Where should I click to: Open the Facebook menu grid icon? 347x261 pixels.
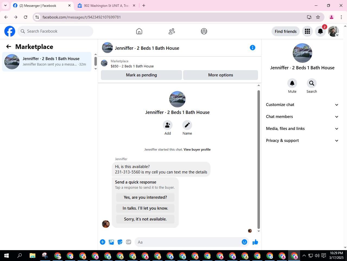[x=307, y=31]
